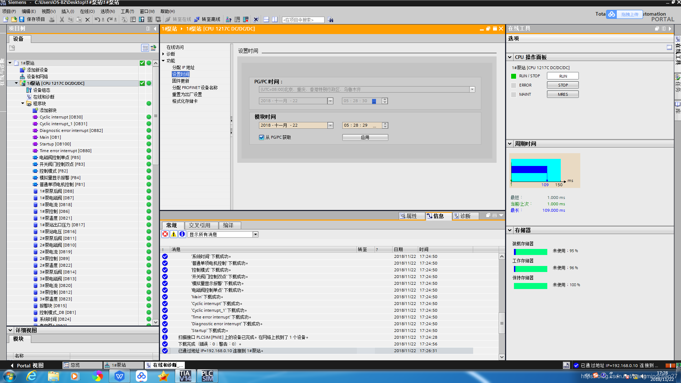The width and height of the screenshot is (681, 383).
Task: Click the new project icon in toolbar
Action: (6, 20)
